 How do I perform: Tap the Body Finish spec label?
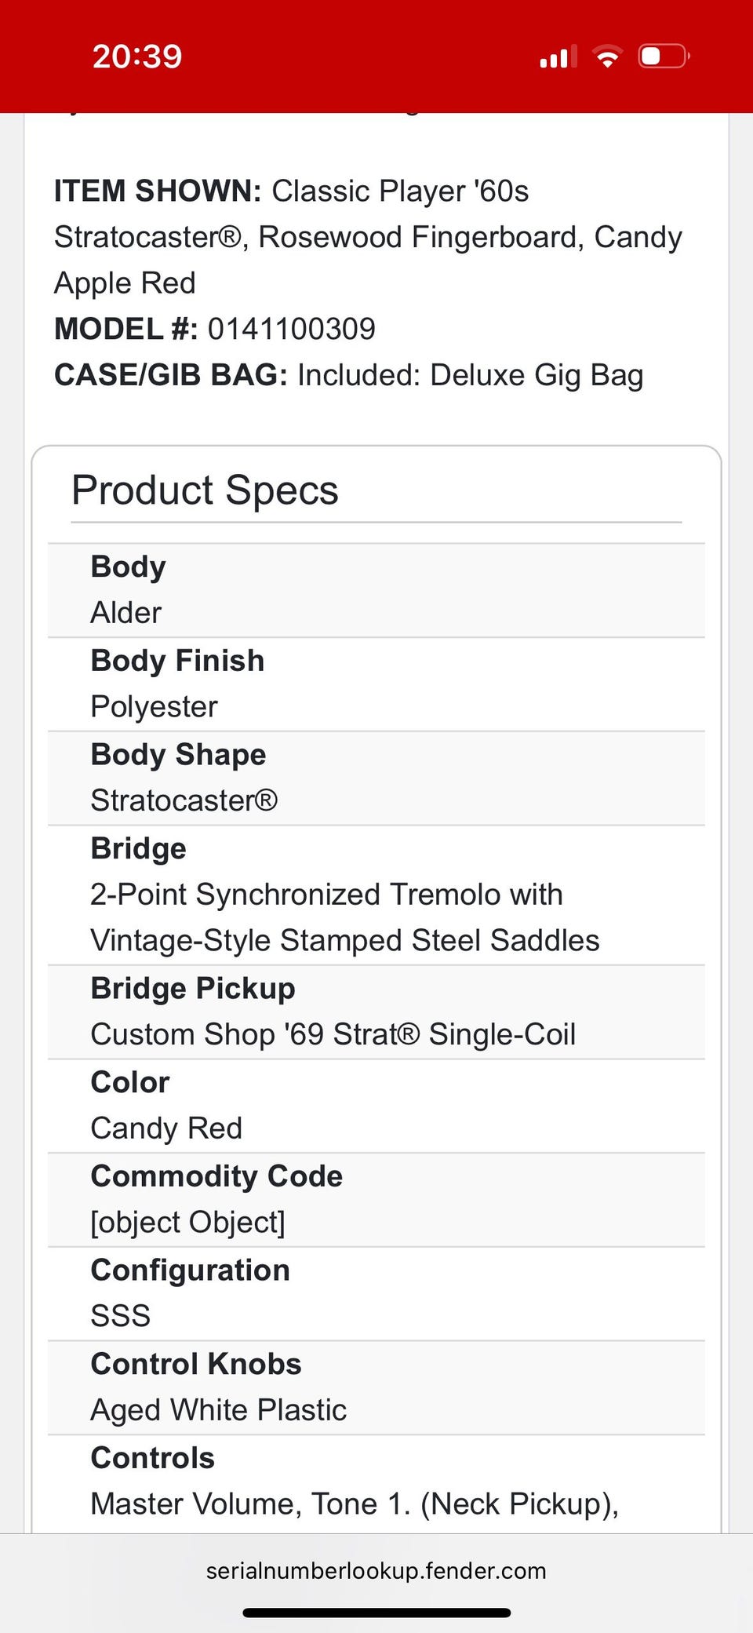click(177, 661)
